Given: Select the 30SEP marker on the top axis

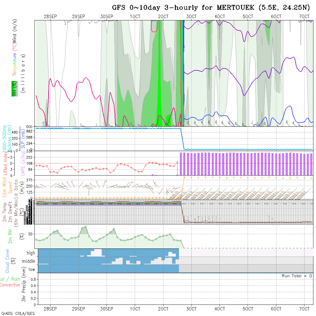Looking at the screenshot, I should coord(107,17).
